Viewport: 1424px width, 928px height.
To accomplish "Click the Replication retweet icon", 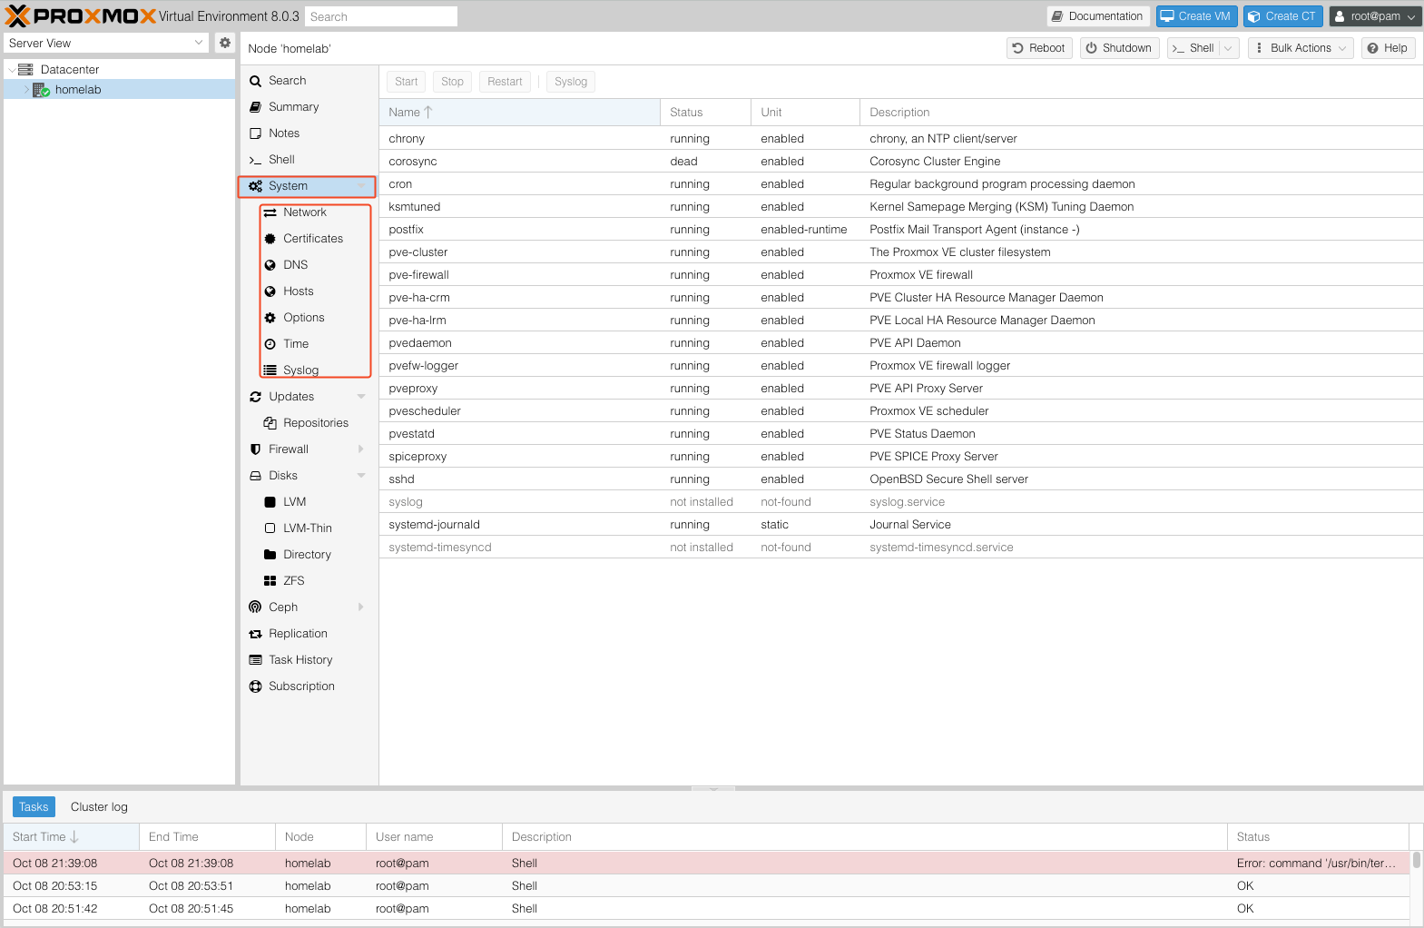I will [x=256, y=634].
